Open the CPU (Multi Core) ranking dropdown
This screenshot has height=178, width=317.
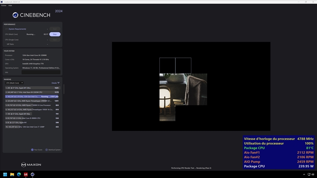click(14, 83)
